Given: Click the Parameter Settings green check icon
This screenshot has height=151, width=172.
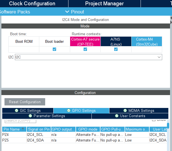Looking at the screenshot, I should (30, 116).
